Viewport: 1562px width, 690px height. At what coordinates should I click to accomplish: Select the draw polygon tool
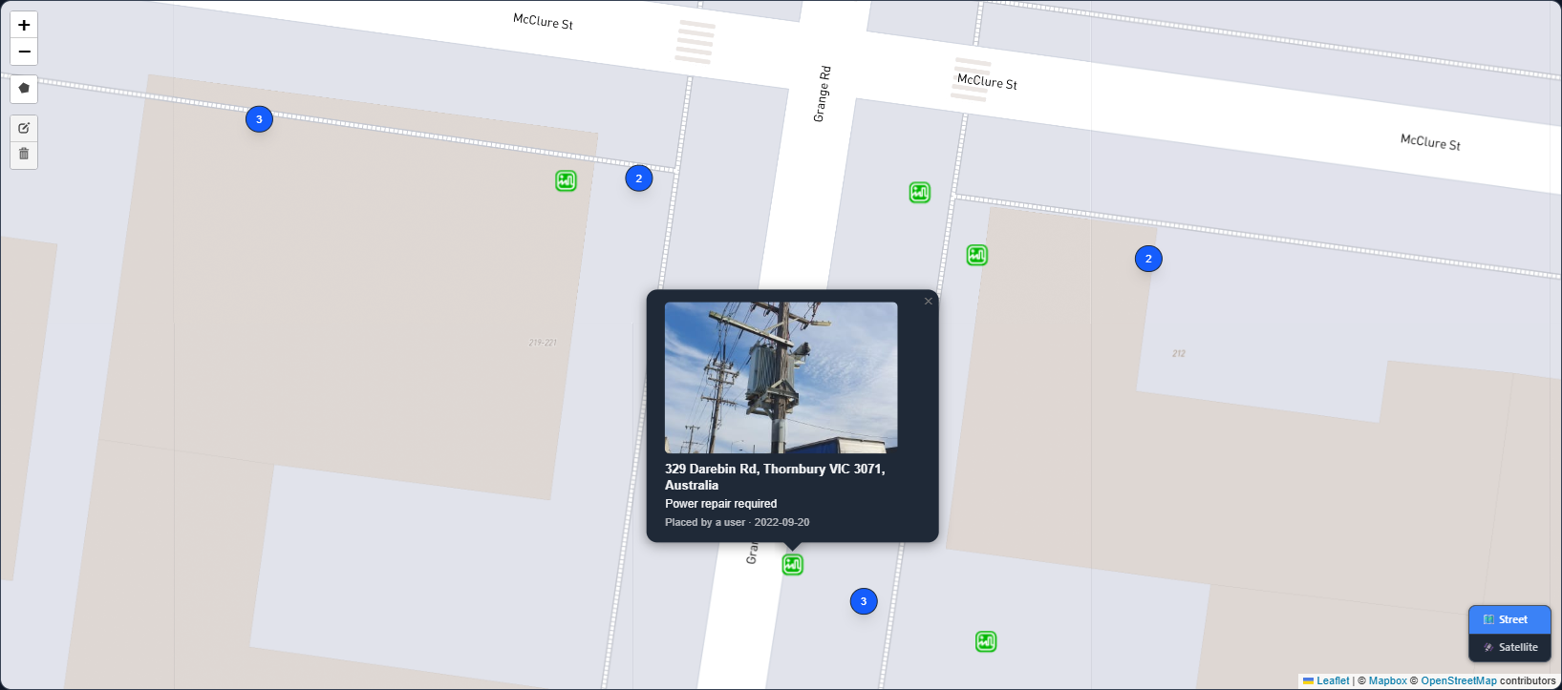coord(24,88)
